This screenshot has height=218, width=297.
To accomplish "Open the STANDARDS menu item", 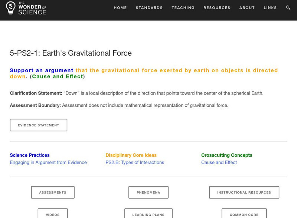I will click(x=149, y=7).
